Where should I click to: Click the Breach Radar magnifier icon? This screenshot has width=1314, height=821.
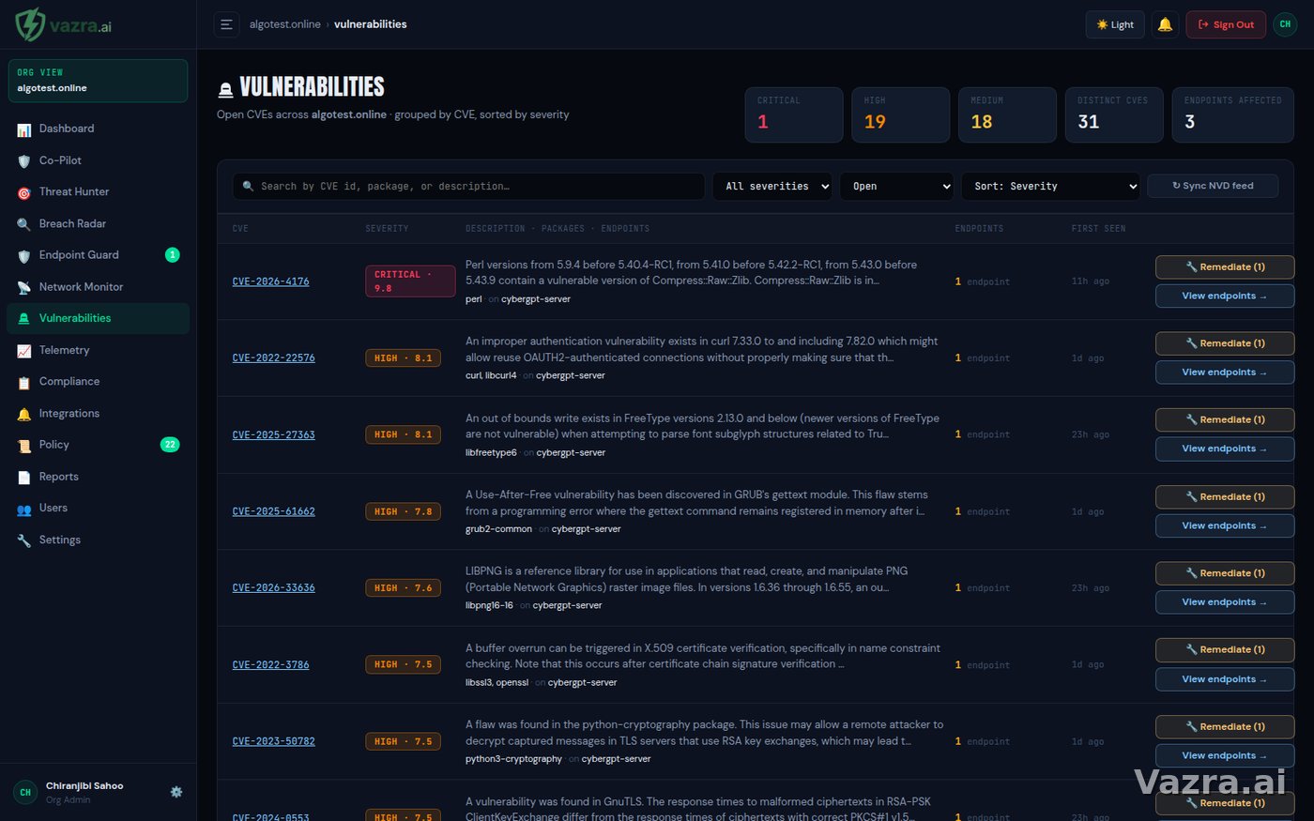pyautogui.click(x=24, y=224)
